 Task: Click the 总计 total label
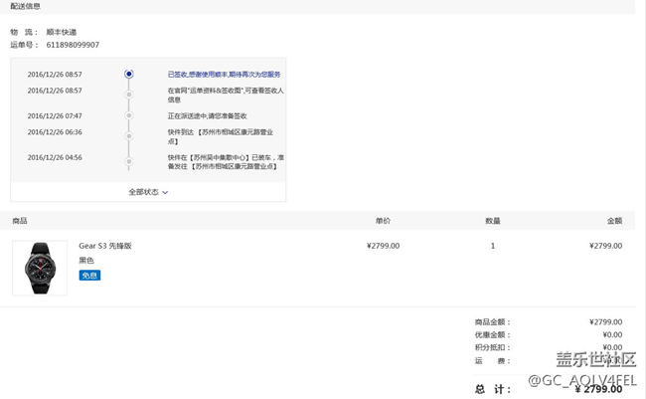493,389
